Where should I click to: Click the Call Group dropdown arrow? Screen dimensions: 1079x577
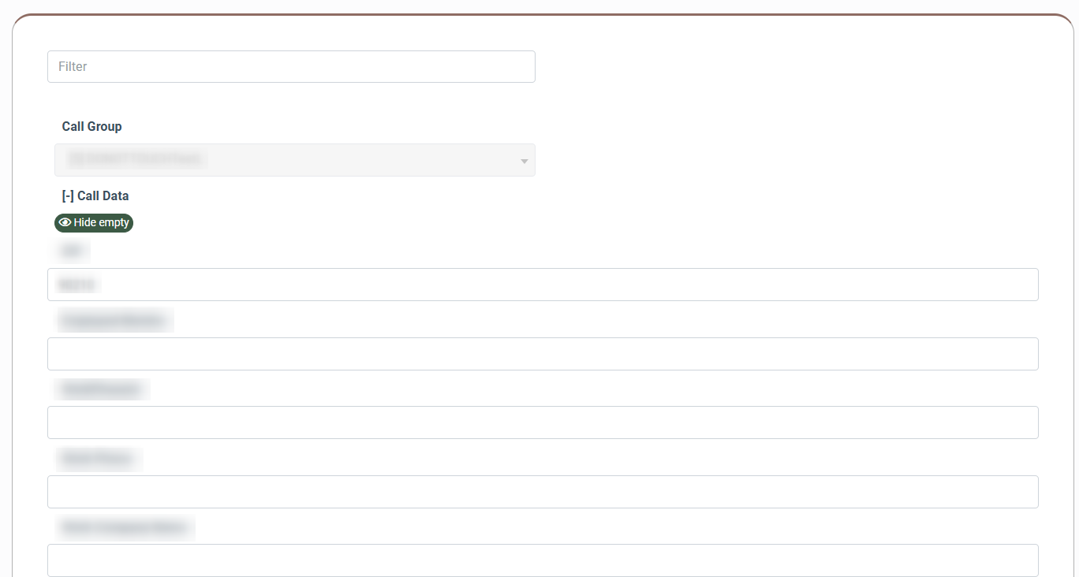click(x=524, y=162)
